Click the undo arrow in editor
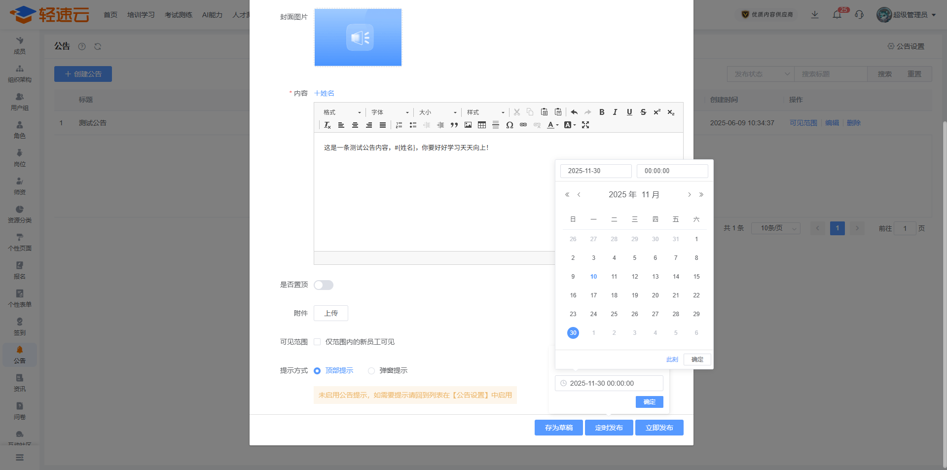The width and height of the screenshot is (947, 470). [574, 112]
